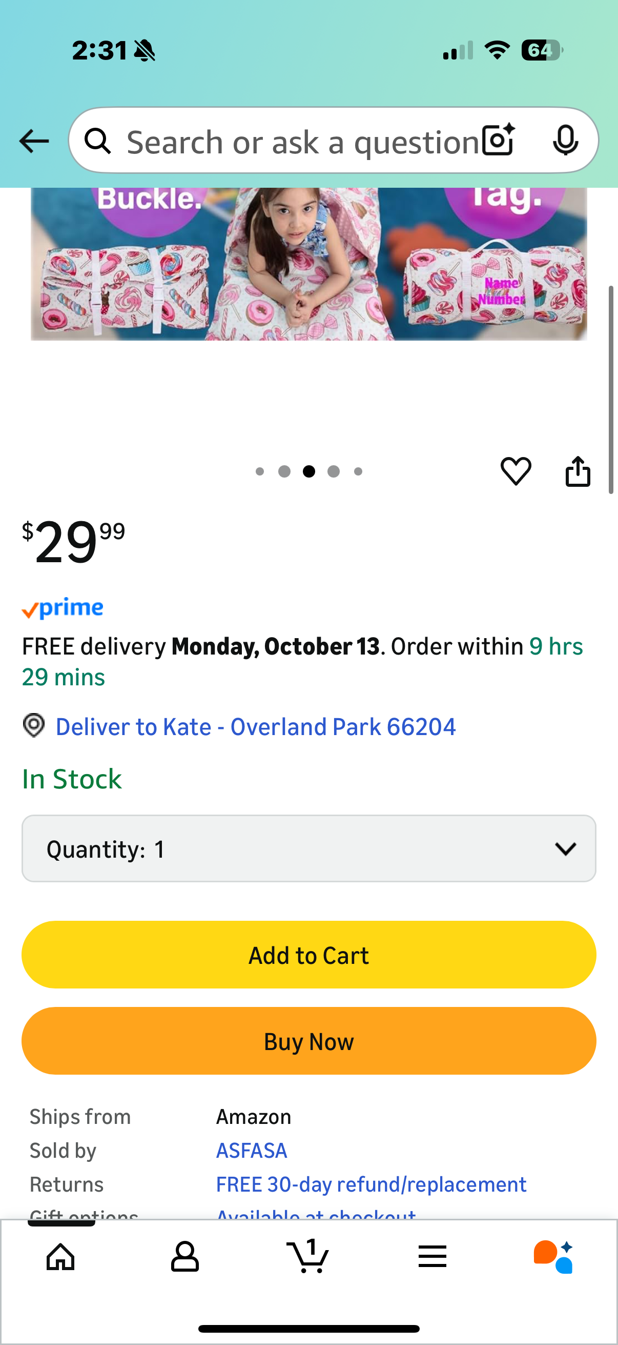Tap the product carousel image
The height and width of the screenshot is (1345, 618).
tap(308, 264)
